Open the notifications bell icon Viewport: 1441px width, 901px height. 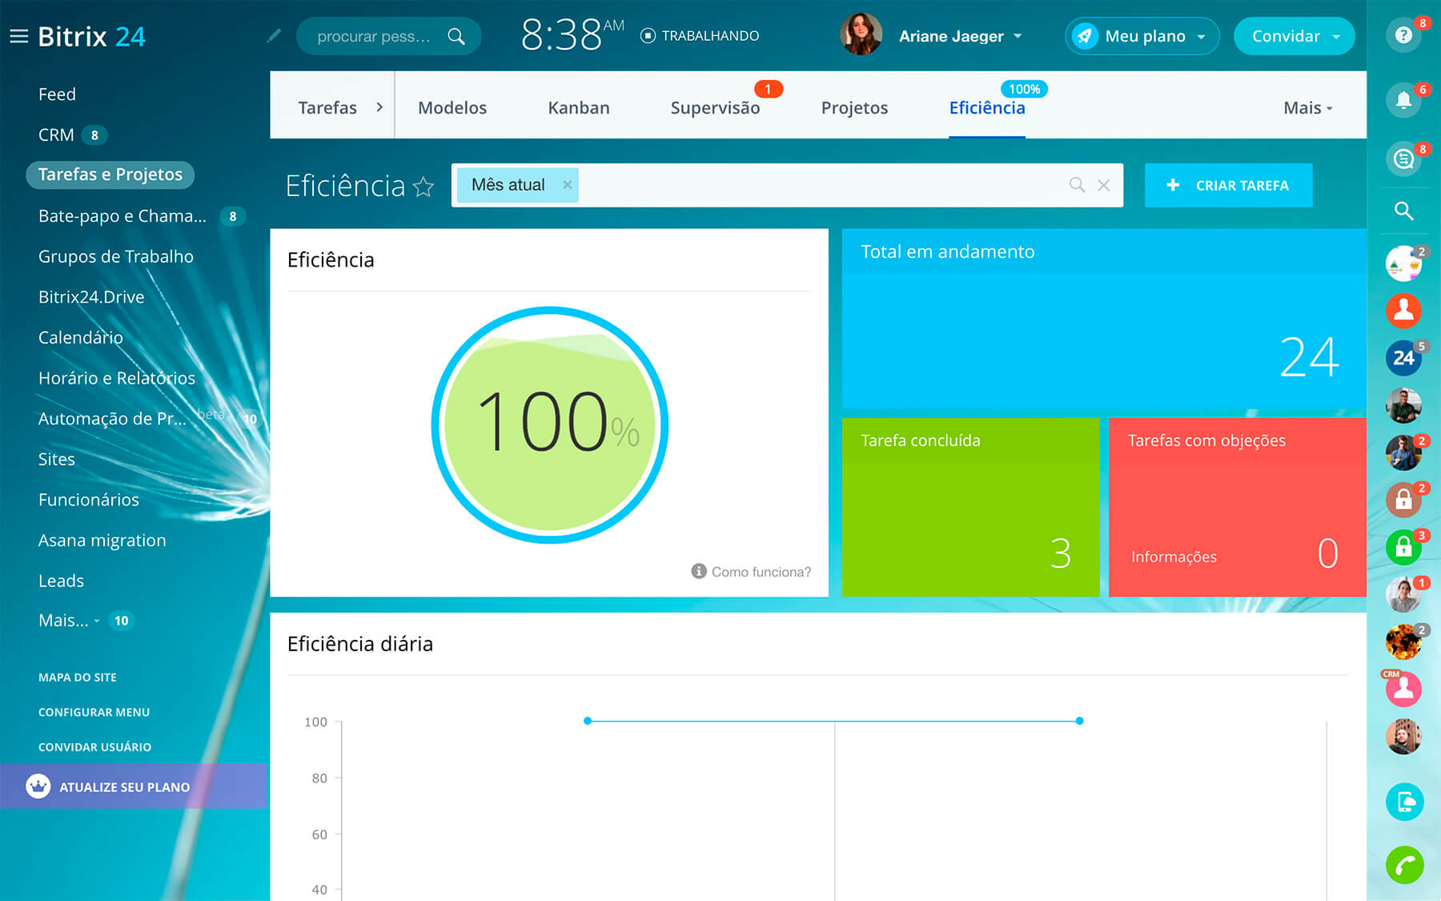(1403, 100)
